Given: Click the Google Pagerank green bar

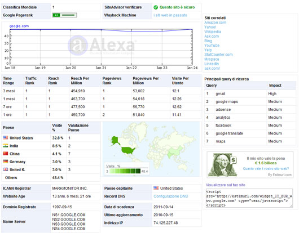Looking at the screenshot, I should tap(65, 15).
